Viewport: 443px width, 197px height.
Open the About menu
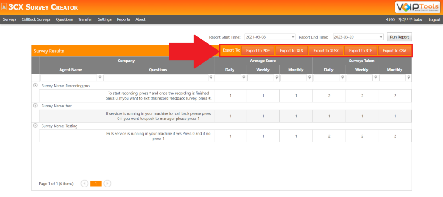[x=141, y=19]
